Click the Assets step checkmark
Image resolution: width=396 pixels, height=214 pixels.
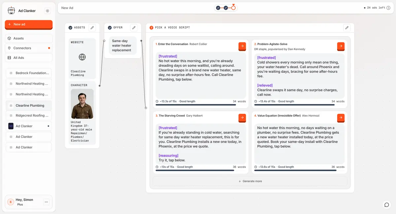coord(70,28)
